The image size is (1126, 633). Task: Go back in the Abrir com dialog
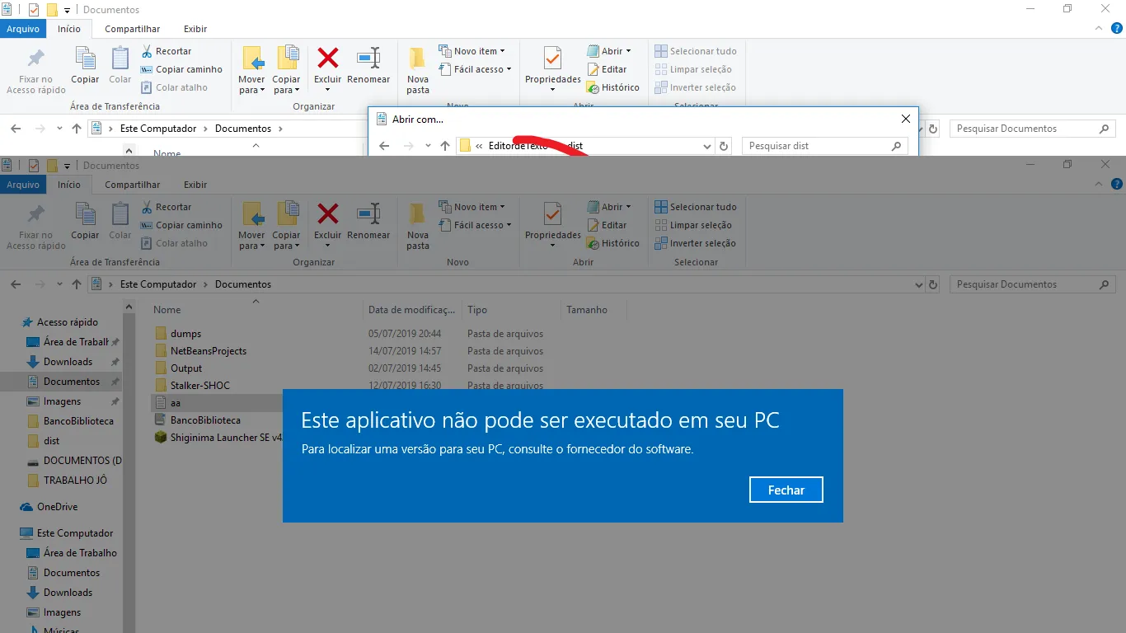click(x=384, y=146)
